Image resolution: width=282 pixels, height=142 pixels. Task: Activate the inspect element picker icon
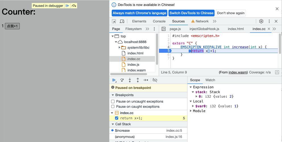click(x=114, y=21)
